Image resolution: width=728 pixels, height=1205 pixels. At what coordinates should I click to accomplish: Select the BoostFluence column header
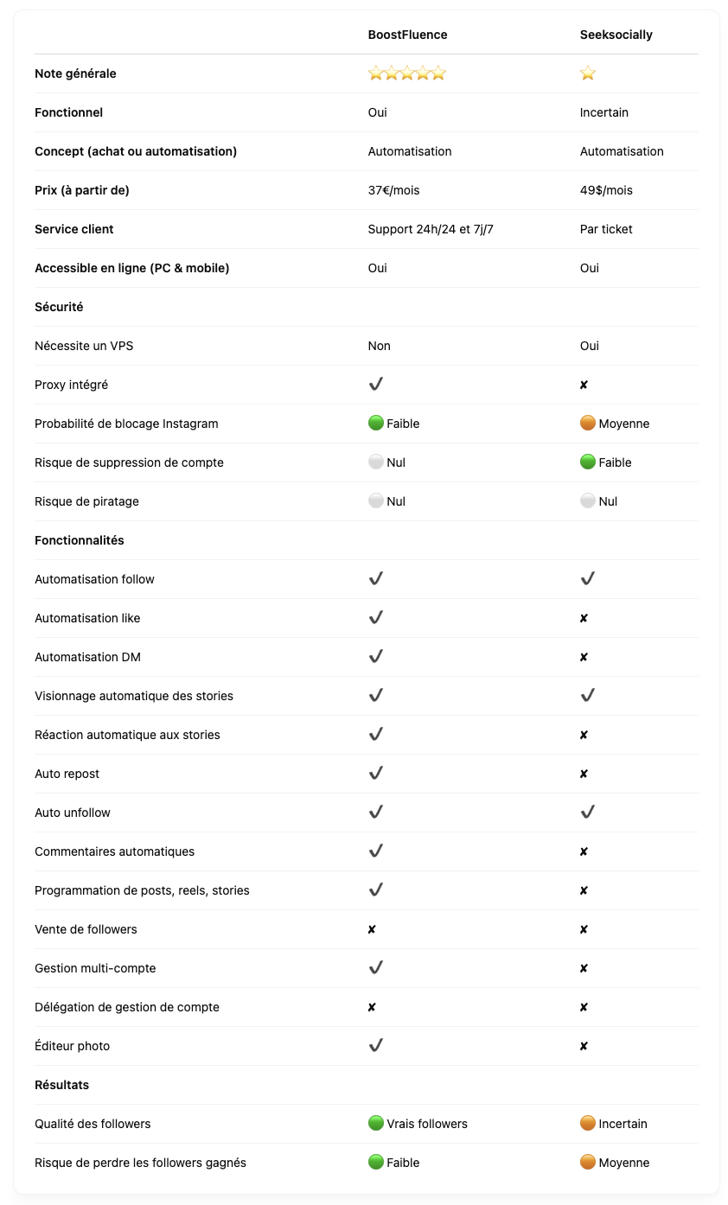[x=408, y=35]
